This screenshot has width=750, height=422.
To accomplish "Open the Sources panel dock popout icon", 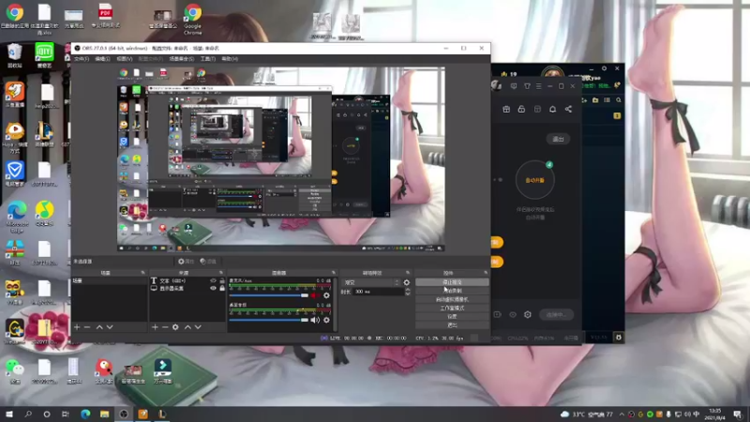I will 221,273.
